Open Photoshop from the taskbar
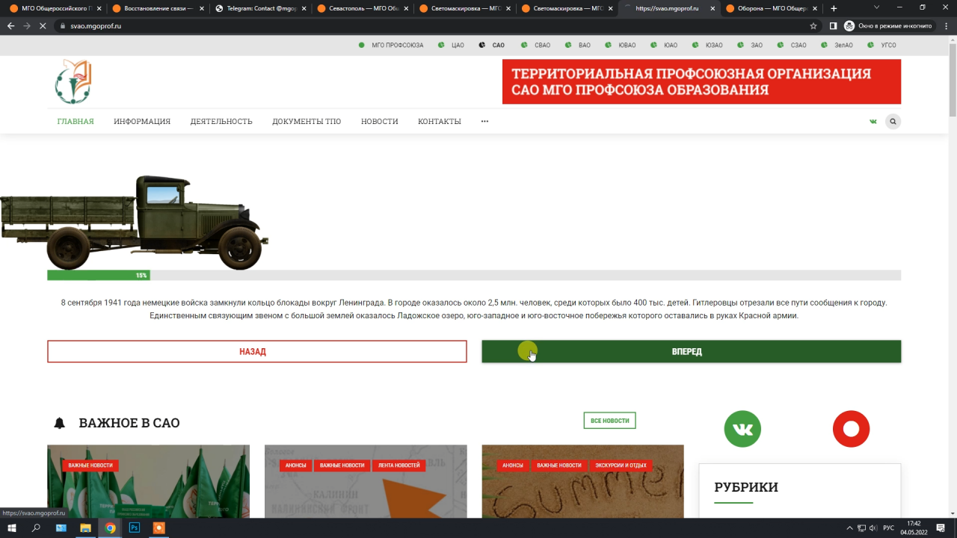Viewport: 957px width, 538px height. (135, 528)
